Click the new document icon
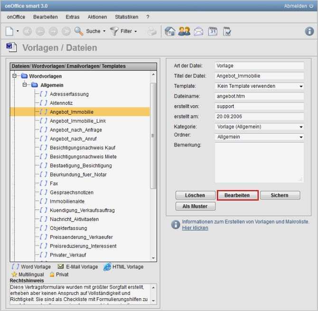Screen dimensions: 318x311 click(9, 31)
